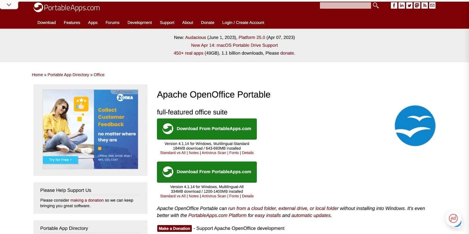Viewport: 469px width, 234px height.
Task: Open the making a donation link
Action: [x=87, y=200]
